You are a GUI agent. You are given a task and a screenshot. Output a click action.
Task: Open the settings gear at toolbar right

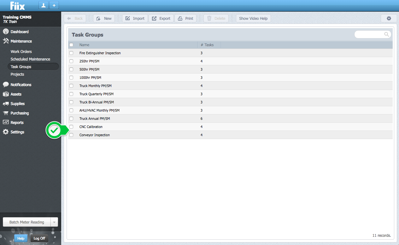coord(389,18)
